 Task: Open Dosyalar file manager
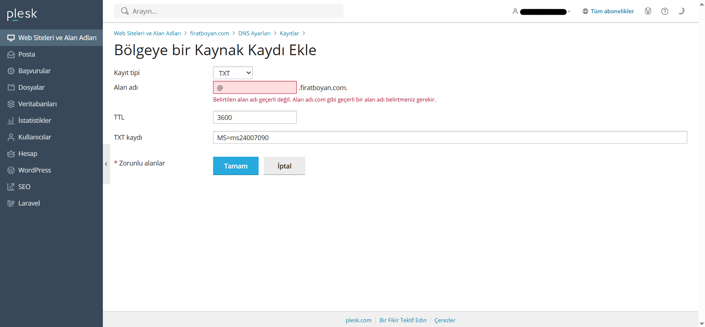click(x=51, y=87)
